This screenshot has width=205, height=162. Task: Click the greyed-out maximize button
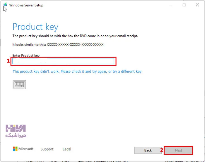coord(184,5)
